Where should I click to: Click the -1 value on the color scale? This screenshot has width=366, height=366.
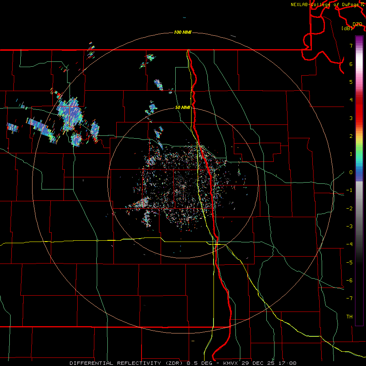(349, 190)
